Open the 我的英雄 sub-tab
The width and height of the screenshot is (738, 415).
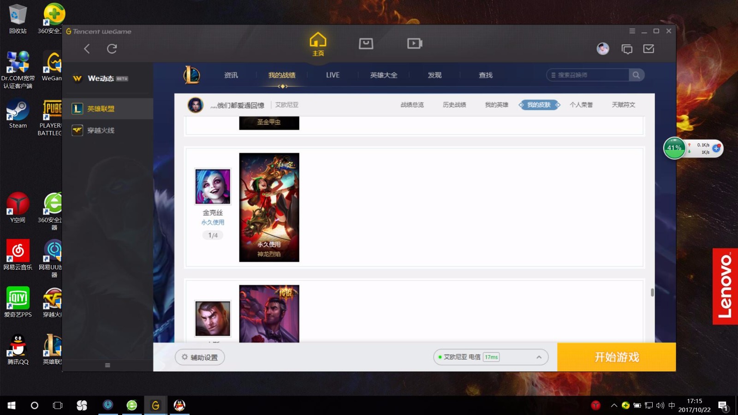tap(496, 105)
